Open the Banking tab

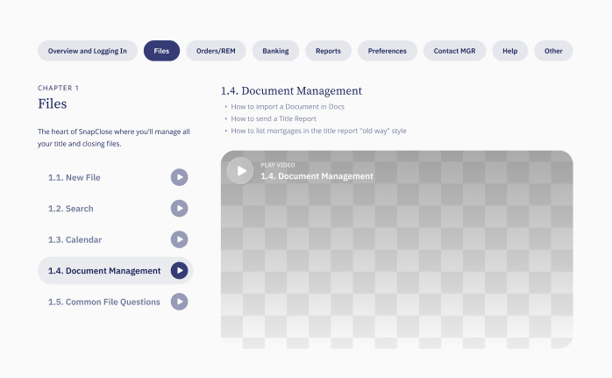pos(275,51)
